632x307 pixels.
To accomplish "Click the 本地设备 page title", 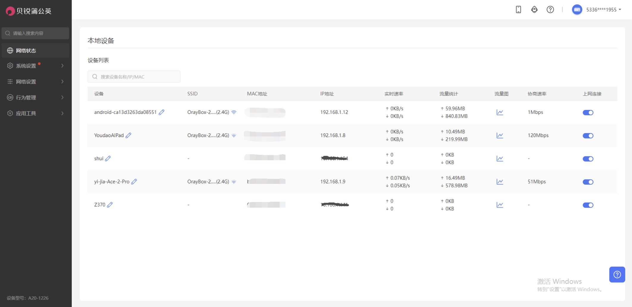I will (101, 41).
